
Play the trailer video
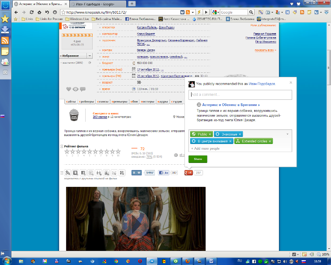click(135, 224)
